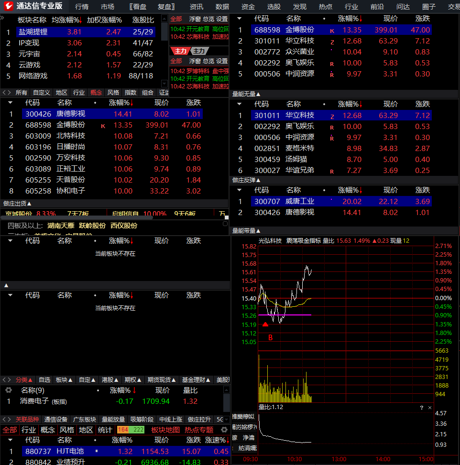Open the 做庄反弹▲ panel selector
This screenshot has width=460, height=465.
point(246,180)
